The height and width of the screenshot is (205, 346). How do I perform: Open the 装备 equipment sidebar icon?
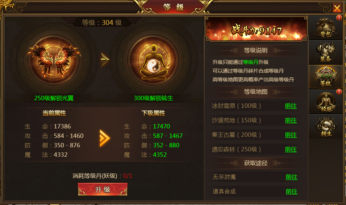326,52
